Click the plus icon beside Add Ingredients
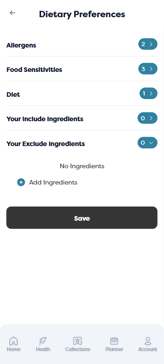 21,183
